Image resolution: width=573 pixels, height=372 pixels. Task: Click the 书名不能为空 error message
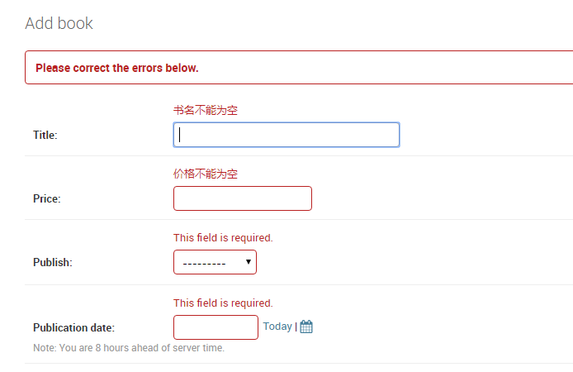[206, 110]
